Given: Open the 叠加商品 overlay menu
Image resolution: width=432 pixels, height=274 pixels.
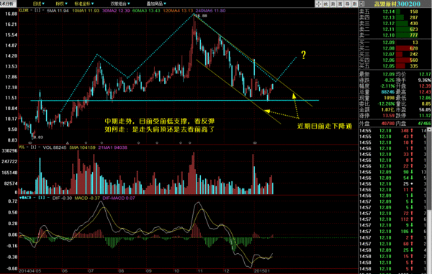Looking at the screenshot, I should (x=156, y=4).
